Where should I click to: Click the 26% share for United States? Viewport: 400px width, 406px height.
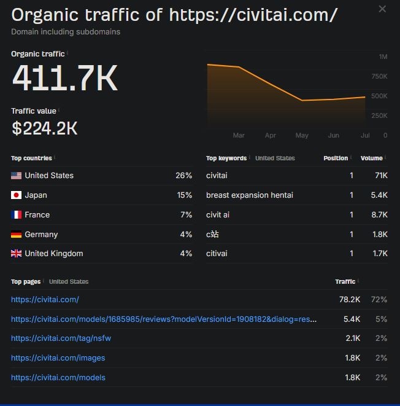tap(184, 176)
